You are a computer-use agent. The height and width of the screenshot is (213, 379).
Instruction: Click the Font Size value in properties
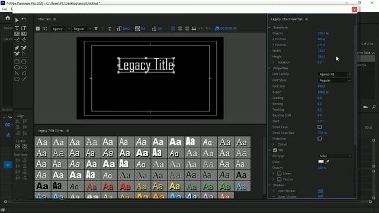[x=321, y=86]
